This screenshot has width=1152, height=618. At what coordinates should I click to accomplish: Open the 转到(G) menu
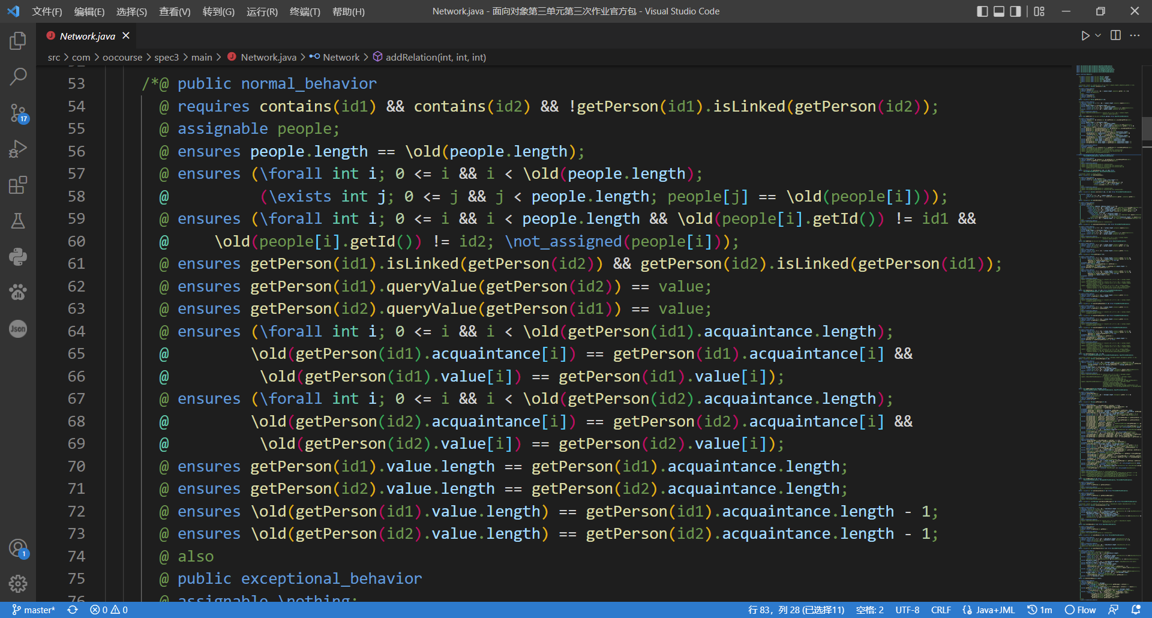218,11
